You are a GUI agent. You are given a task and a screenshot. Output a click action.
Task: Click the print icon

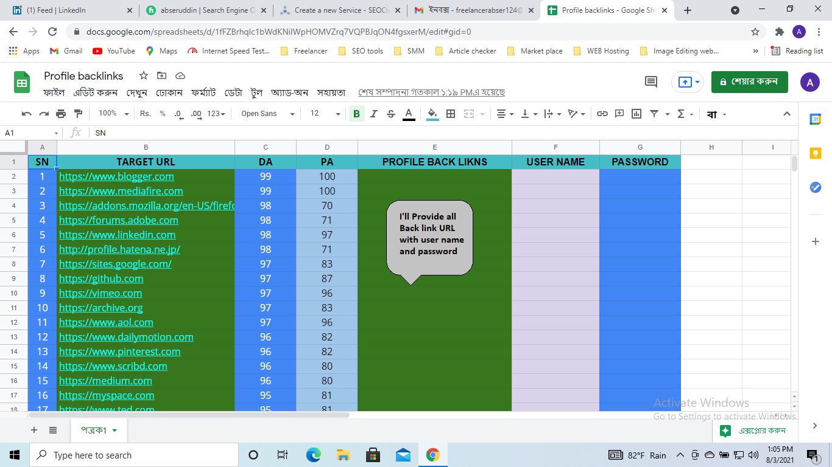[61, 114]
